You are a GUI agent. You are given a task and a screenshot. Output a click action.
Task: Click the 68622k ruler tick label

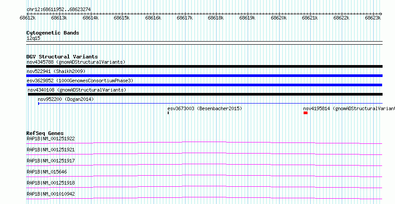(x=341, y=18)
